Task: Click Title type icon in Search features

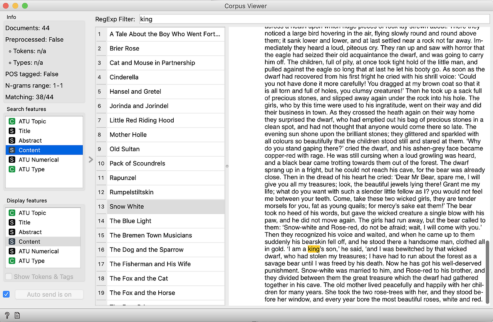Action: tap(12, 131)
